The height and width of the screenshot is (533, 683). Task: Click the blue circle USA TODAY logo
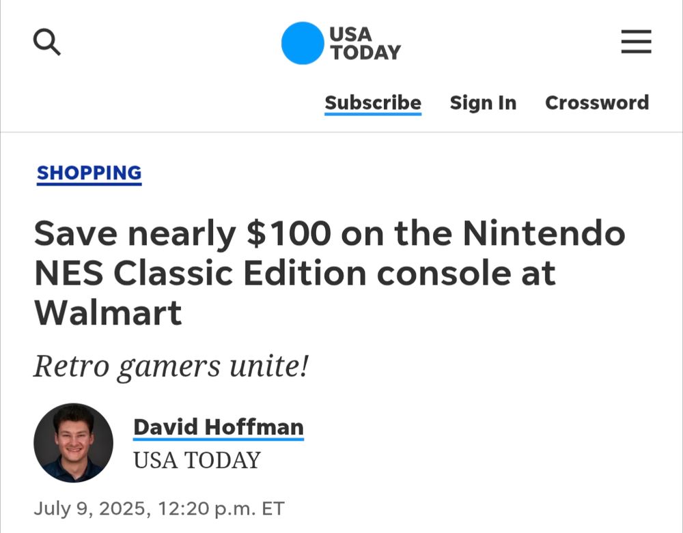coord(302,43)
